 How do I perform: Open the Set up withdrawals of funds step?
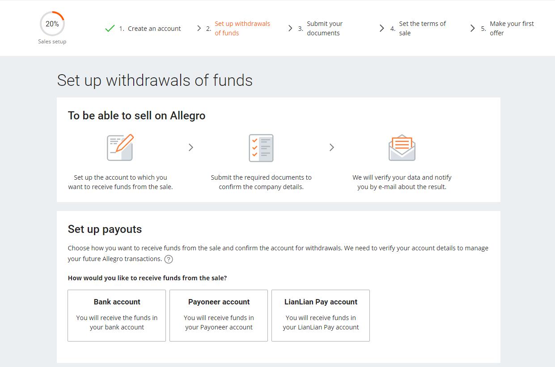click(x=242, y=28)
